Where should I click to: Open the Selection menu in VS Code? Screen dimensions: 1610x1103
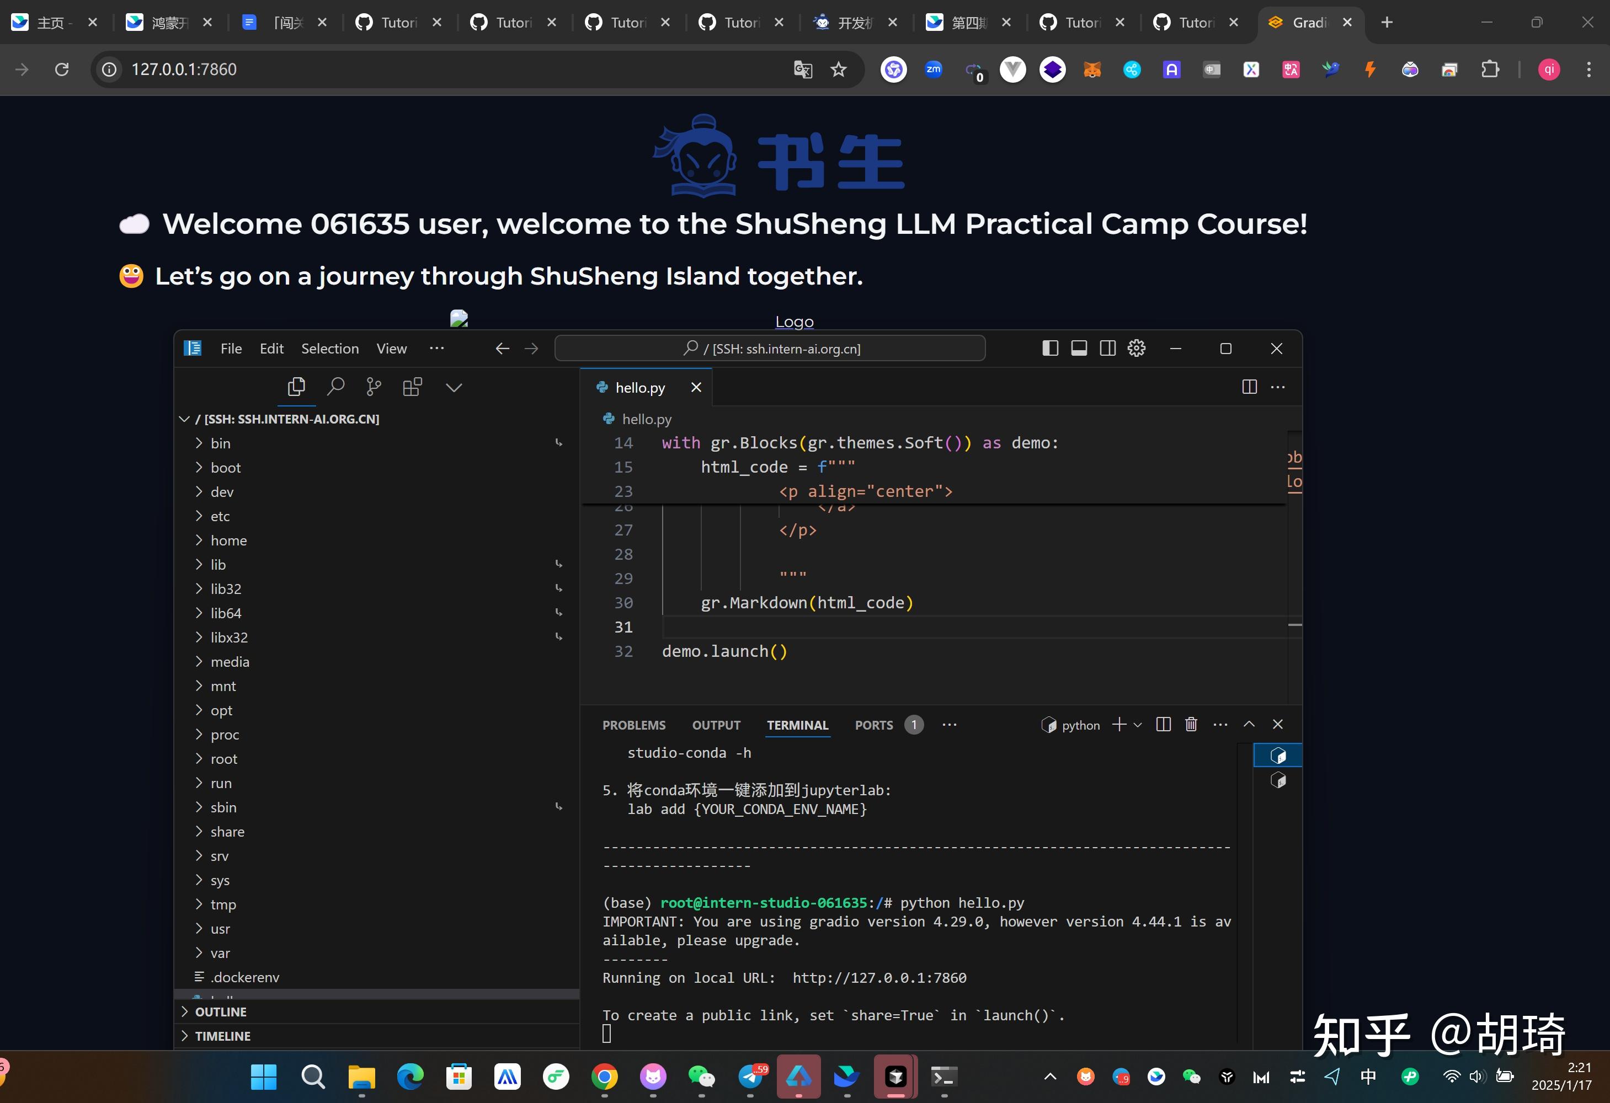(x=330, y=349)
